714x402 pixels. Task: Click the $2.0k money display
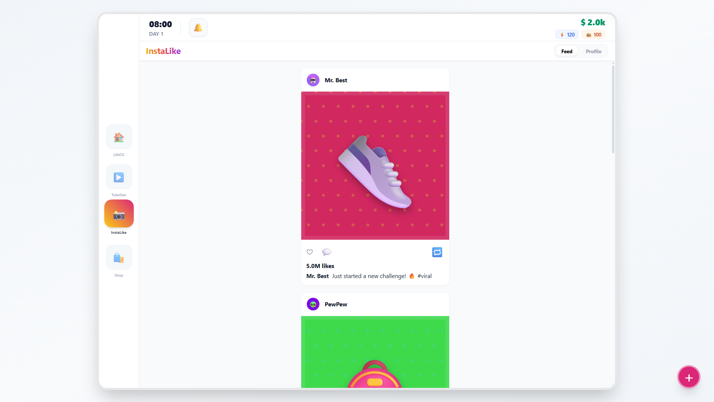click(x=593, y=22)
